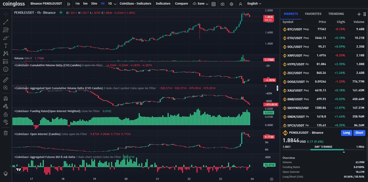368x182 pixels.
Task: Take a chart snapshot with camera icon
Action: coord(222,4)
